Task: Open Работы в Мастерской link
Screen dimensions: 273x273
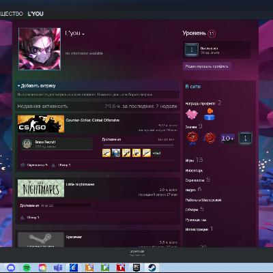Action: [x=203, y=200]
